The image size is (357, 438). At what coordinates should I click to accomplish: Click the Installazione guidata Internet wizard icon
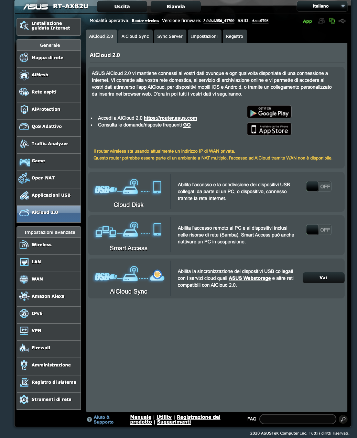pos(24,26)
